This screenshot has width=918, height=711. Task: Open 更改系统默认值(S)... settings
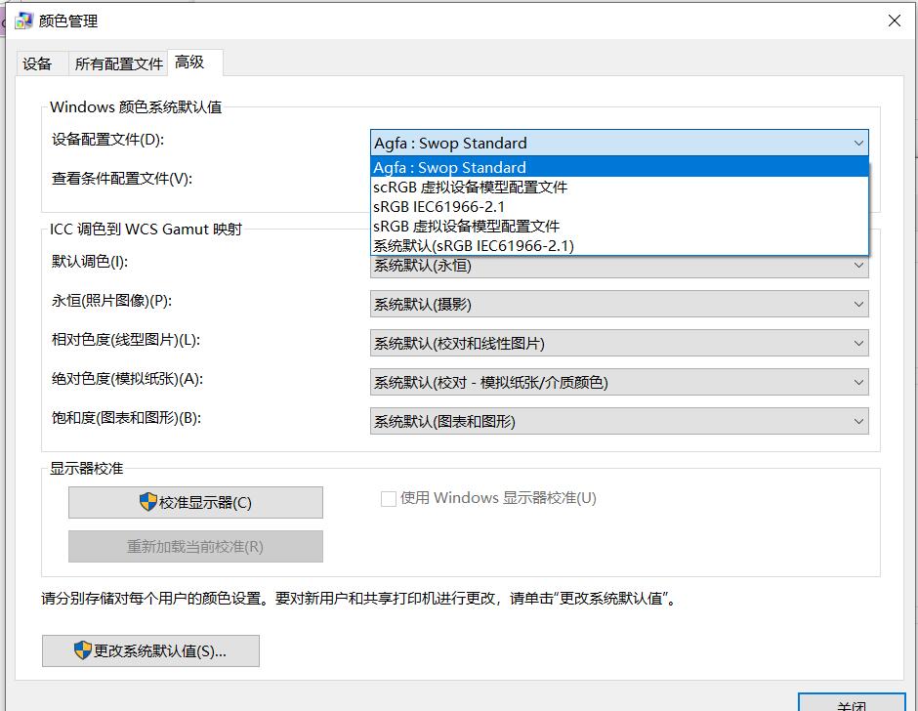(150, 650)
